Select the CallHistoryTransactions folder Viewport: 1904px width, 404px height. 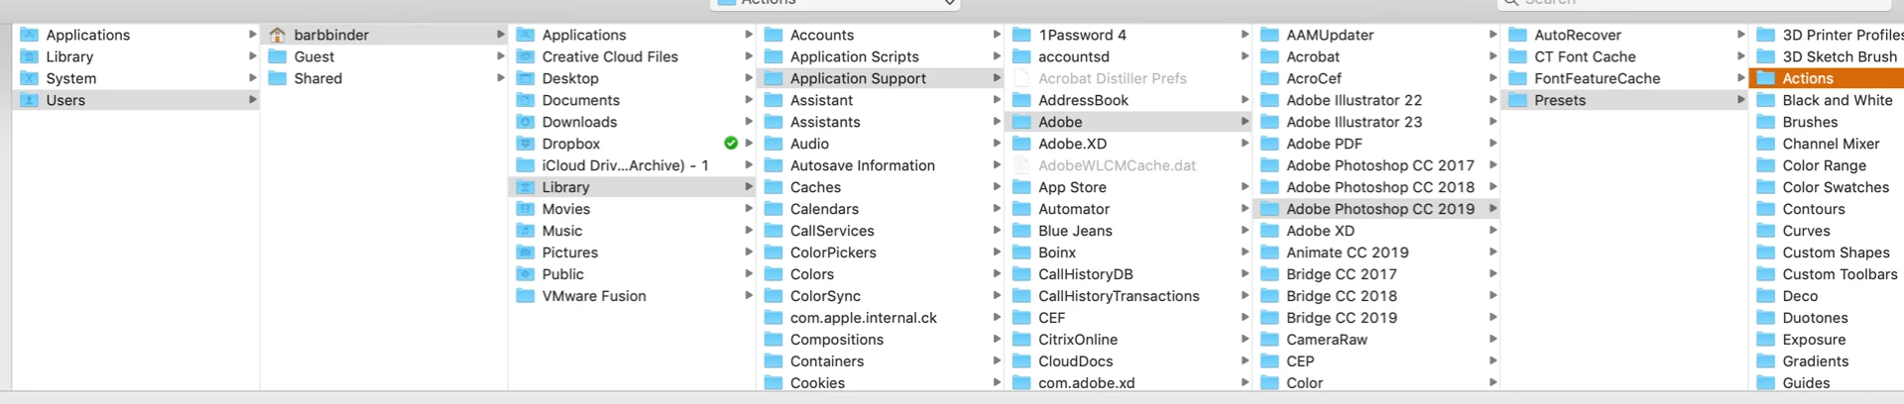pyautogui.click(x=1128, y=296)
